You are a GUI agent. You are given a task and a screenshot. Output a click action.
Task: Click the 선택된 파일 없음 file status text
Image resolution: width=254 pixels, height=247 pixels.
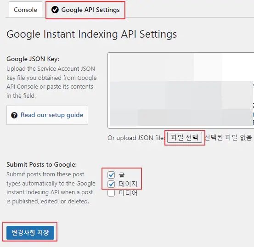[228, 138]
